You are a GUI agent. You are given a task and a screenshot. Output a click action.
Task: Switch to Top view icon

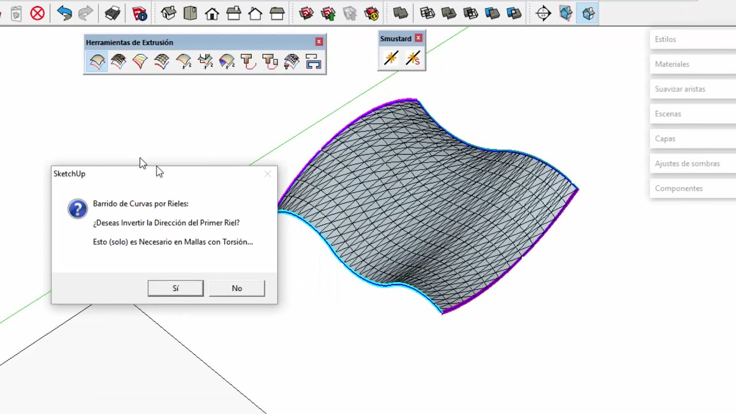(190, 13)
